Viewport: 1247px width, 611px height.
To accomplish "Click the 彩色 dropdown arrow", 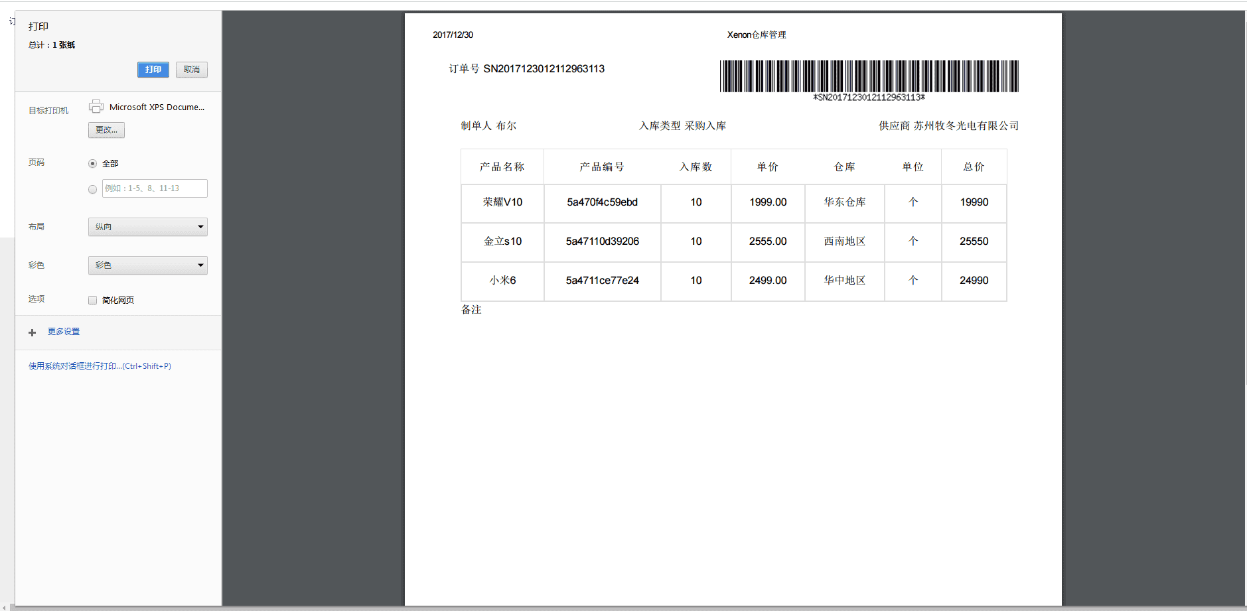I will 200,265.
